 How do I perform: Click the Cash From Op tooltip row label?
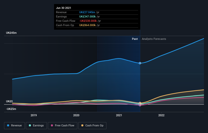click(x=65, y=25)
